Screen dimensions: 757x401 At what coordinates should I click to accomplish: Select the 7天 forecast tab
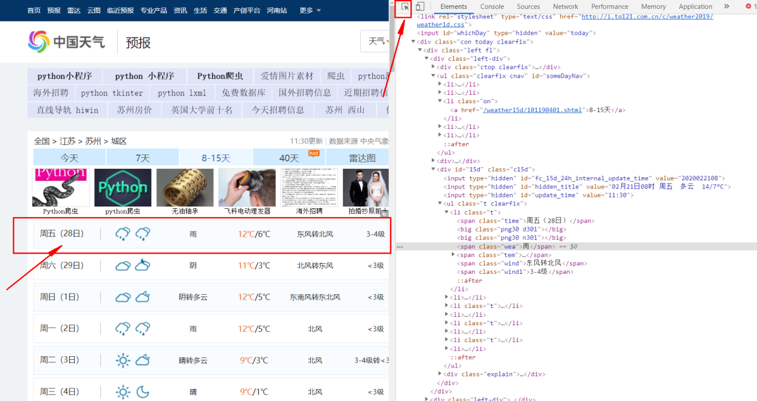pyautogui.click(x=142, y=158)
